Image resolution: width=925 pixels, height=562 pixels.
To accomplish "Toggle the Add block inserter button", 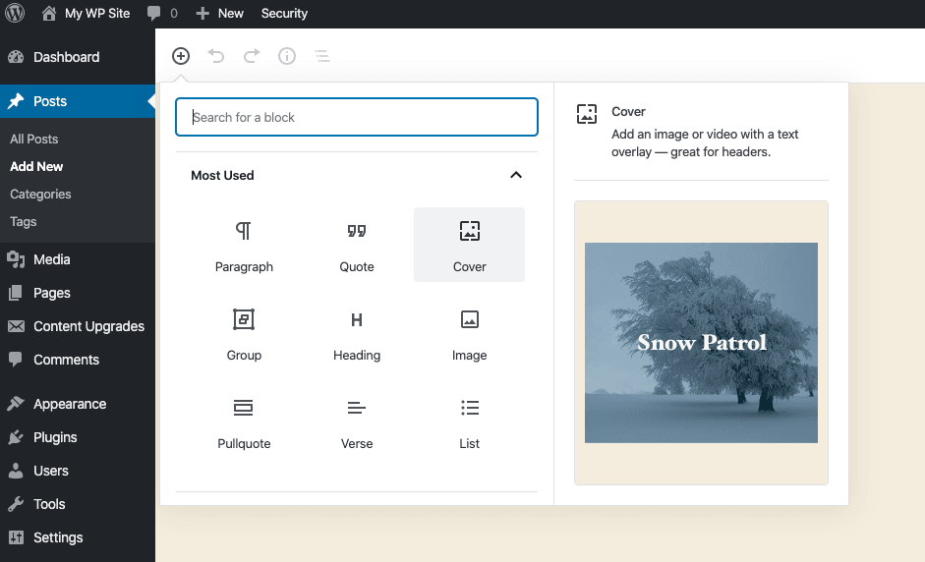I will 181,56.
